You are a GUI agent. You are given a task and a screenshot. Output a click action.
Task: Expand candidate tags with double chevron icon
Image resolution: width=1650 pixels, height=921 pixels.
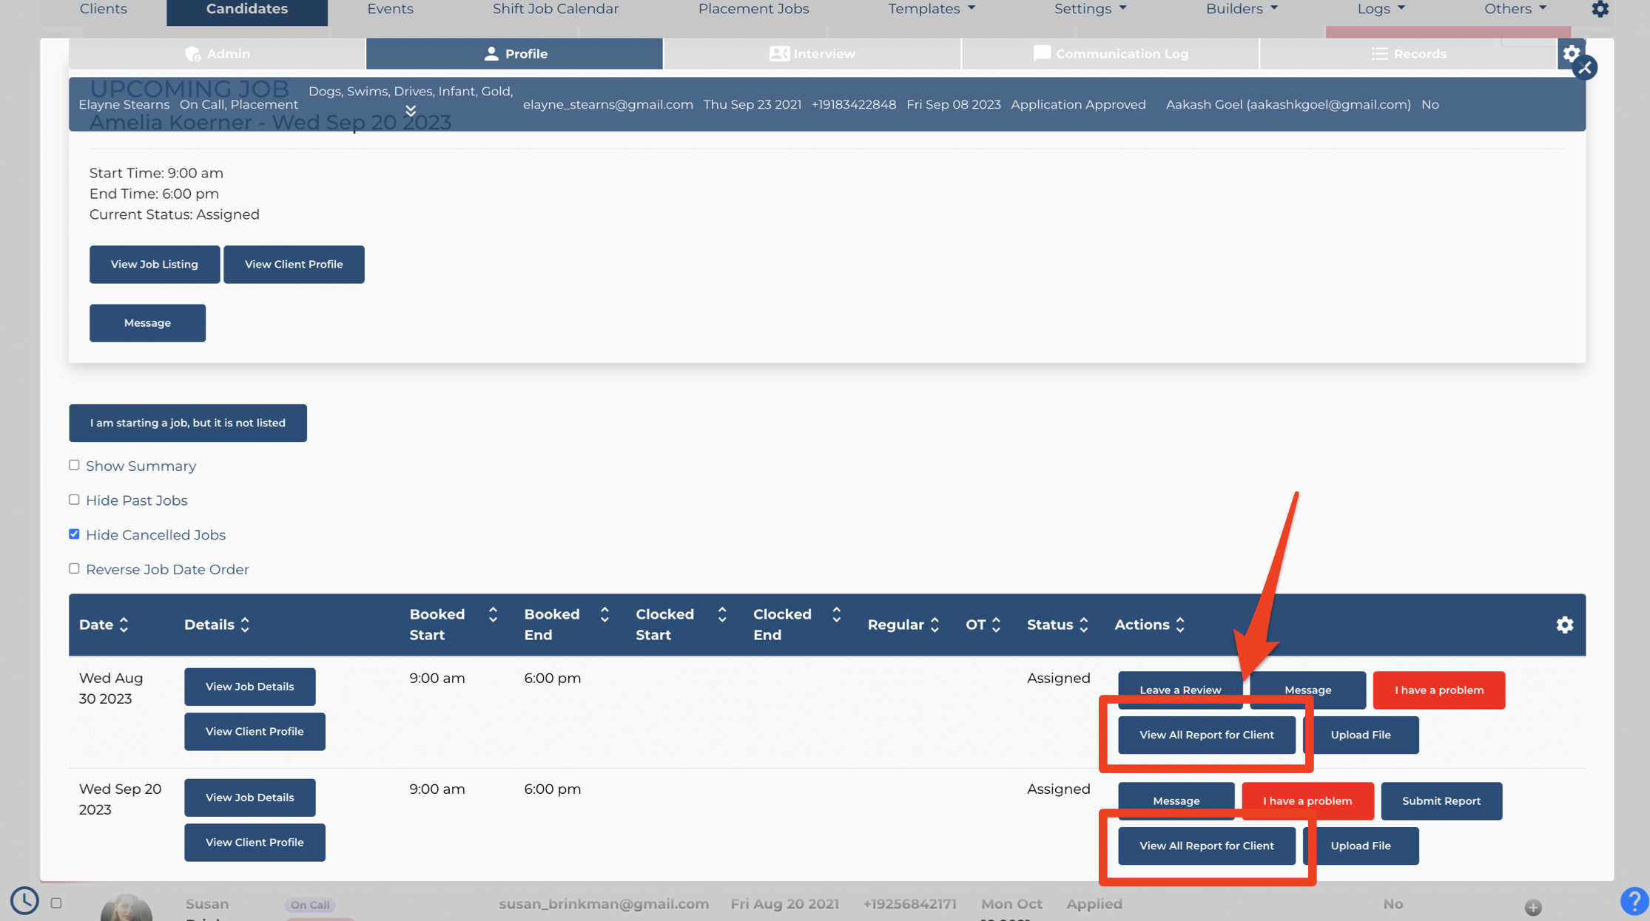pos(411,111)
